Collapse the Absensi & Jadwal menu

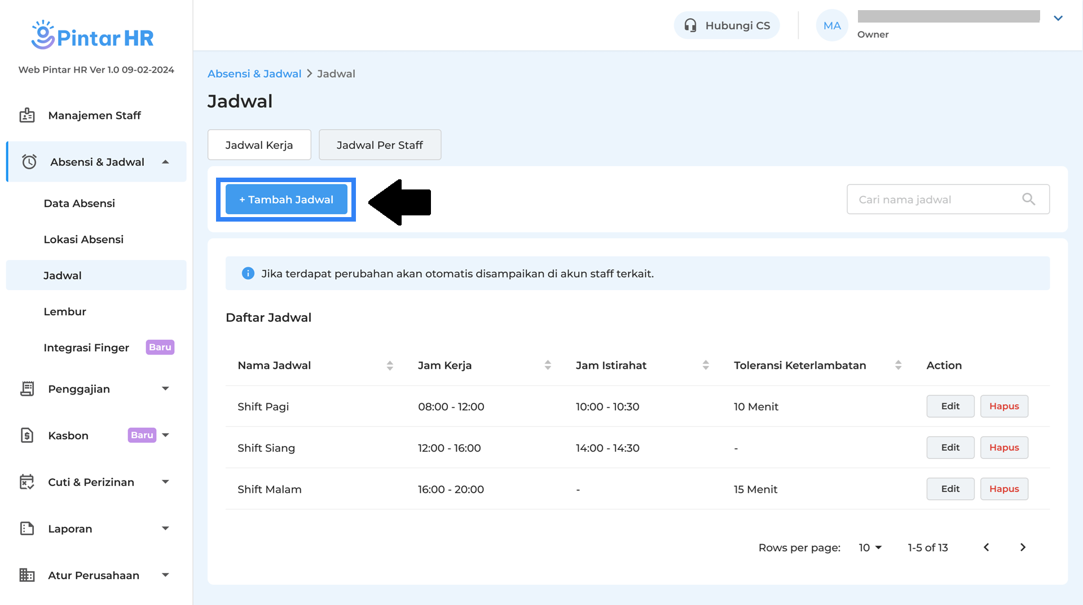tap(165, 162)
